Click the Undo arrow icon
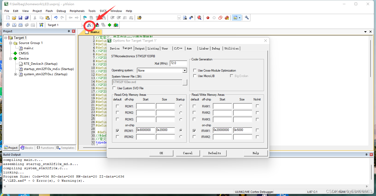376x196 pixels. pos(56,18)
